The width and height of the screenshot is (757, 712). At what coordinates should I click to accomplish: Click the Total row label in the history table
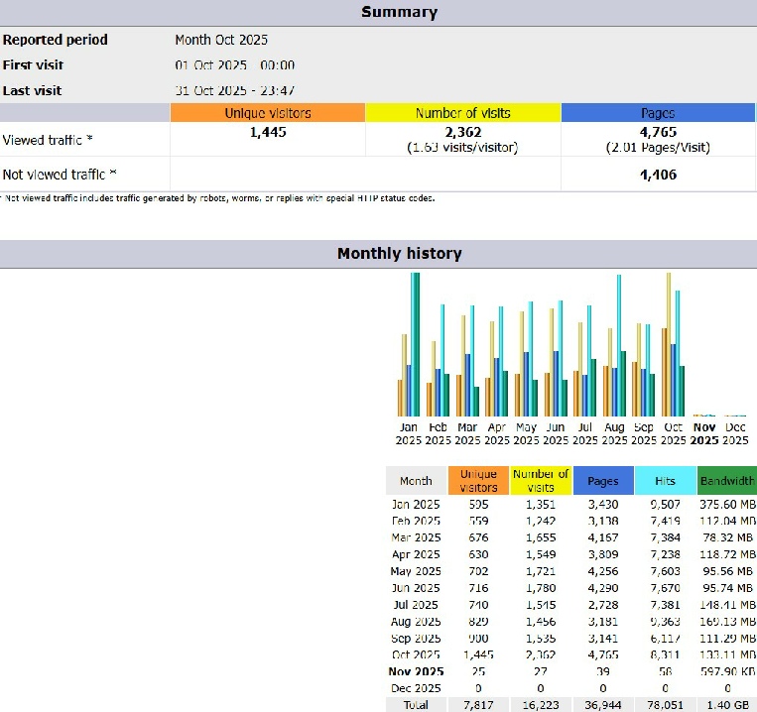point(416,704)
